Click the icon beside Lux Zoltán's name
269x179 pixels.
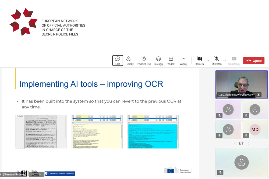[x=258, y=95]
